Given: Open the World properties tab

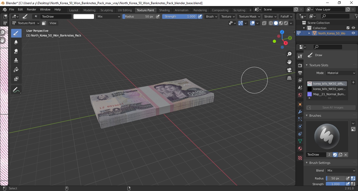Looking at the screenshot, I should click(x=300, y=95).
